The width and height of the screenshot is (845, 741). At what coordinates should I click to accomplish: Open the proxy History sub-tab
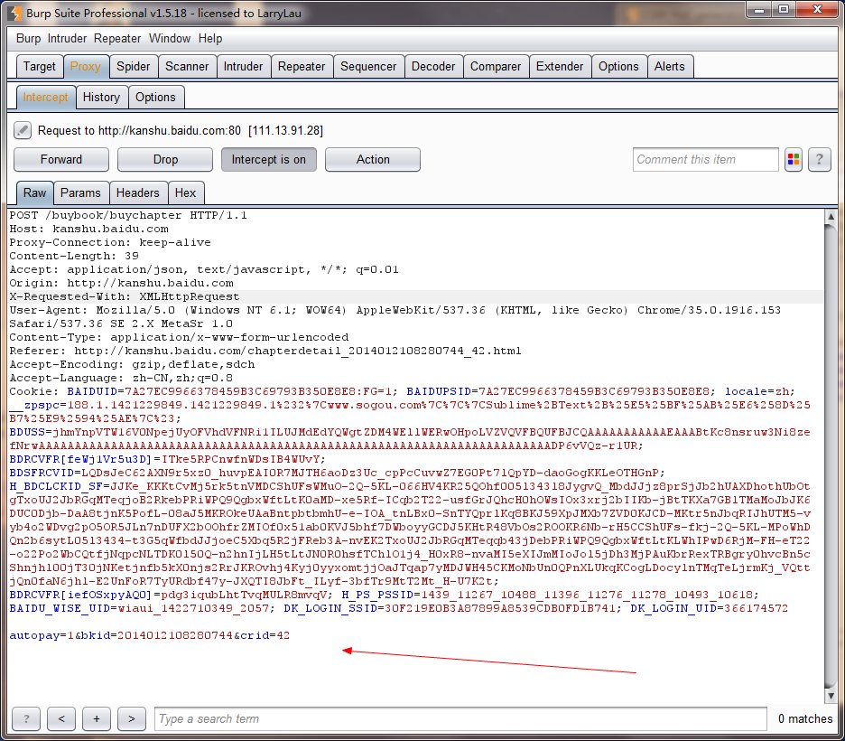(x=101, y=97)
